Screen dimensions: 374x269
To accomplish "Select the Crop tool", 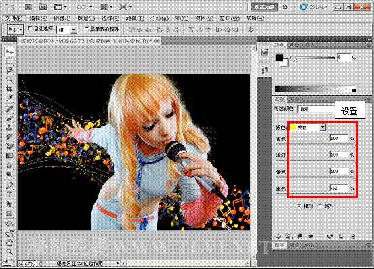I will (x=9, y=89).
